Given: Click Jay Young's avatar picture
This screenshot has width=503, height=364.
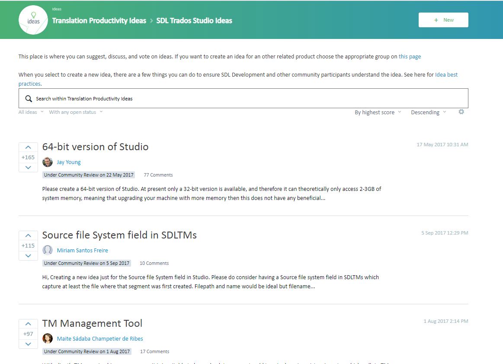Looking at the screenshot, I should click(x=48, y=162).
